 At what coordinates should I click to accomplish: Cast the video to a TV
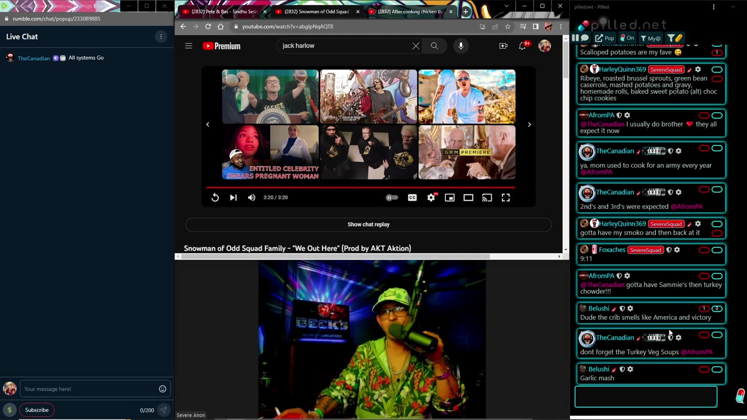pos(487,198)
